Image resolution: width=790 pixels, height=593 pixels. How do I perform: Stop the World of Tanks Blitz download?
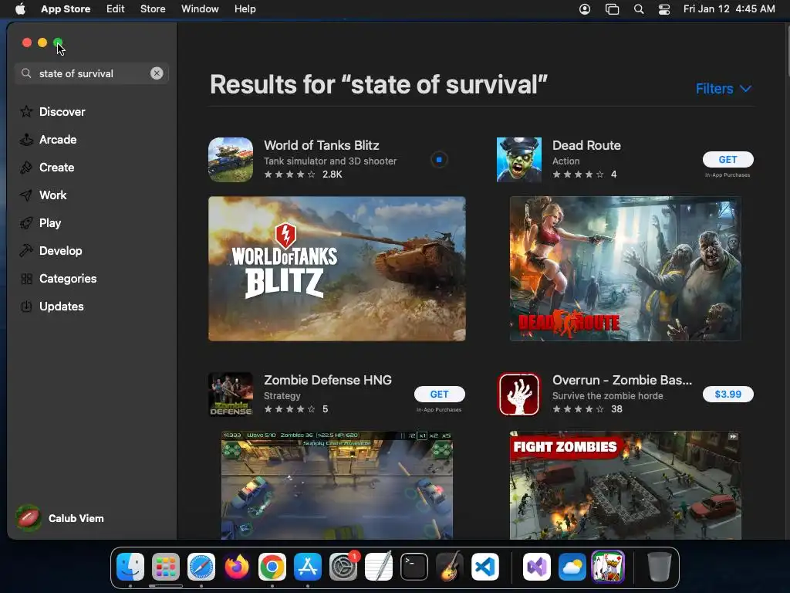click(439, 160)
